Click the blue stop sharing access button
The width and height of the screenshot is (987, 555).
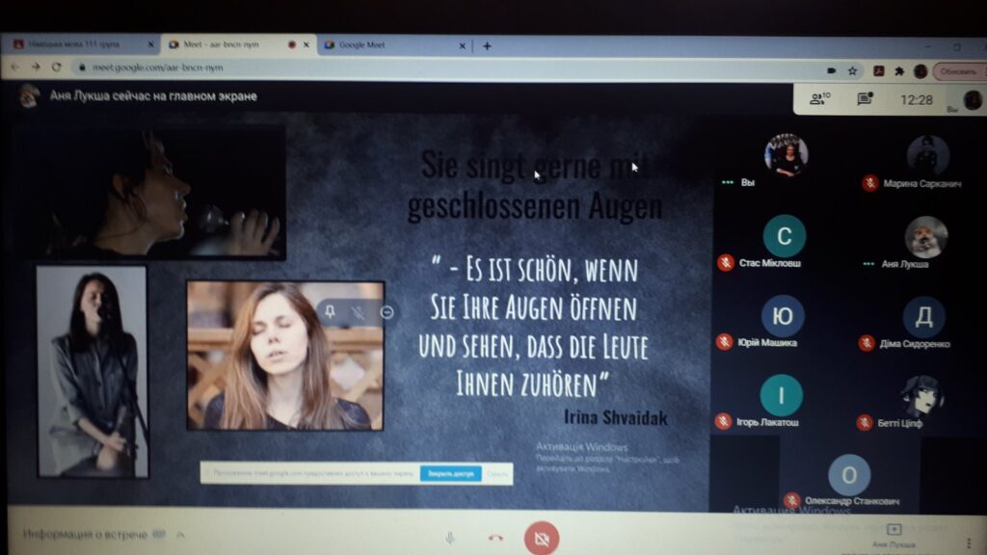click(450, 473)
